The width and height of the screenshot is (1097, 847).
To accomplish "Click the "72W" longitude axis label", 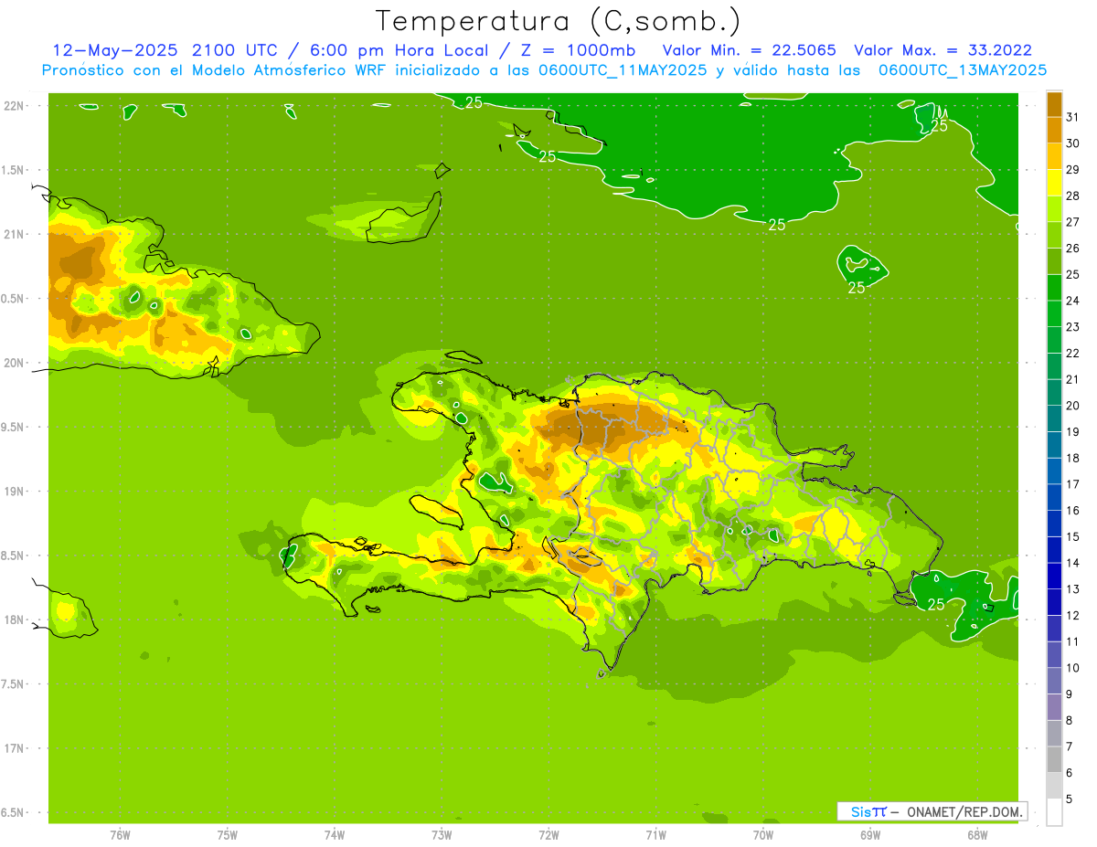I will (548, 834).
